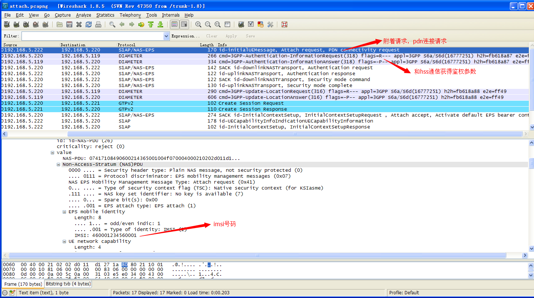This screenshot has height=298, width=534.
Task: Select the Create Session Request packet
Action: click(x=265, y=103)
